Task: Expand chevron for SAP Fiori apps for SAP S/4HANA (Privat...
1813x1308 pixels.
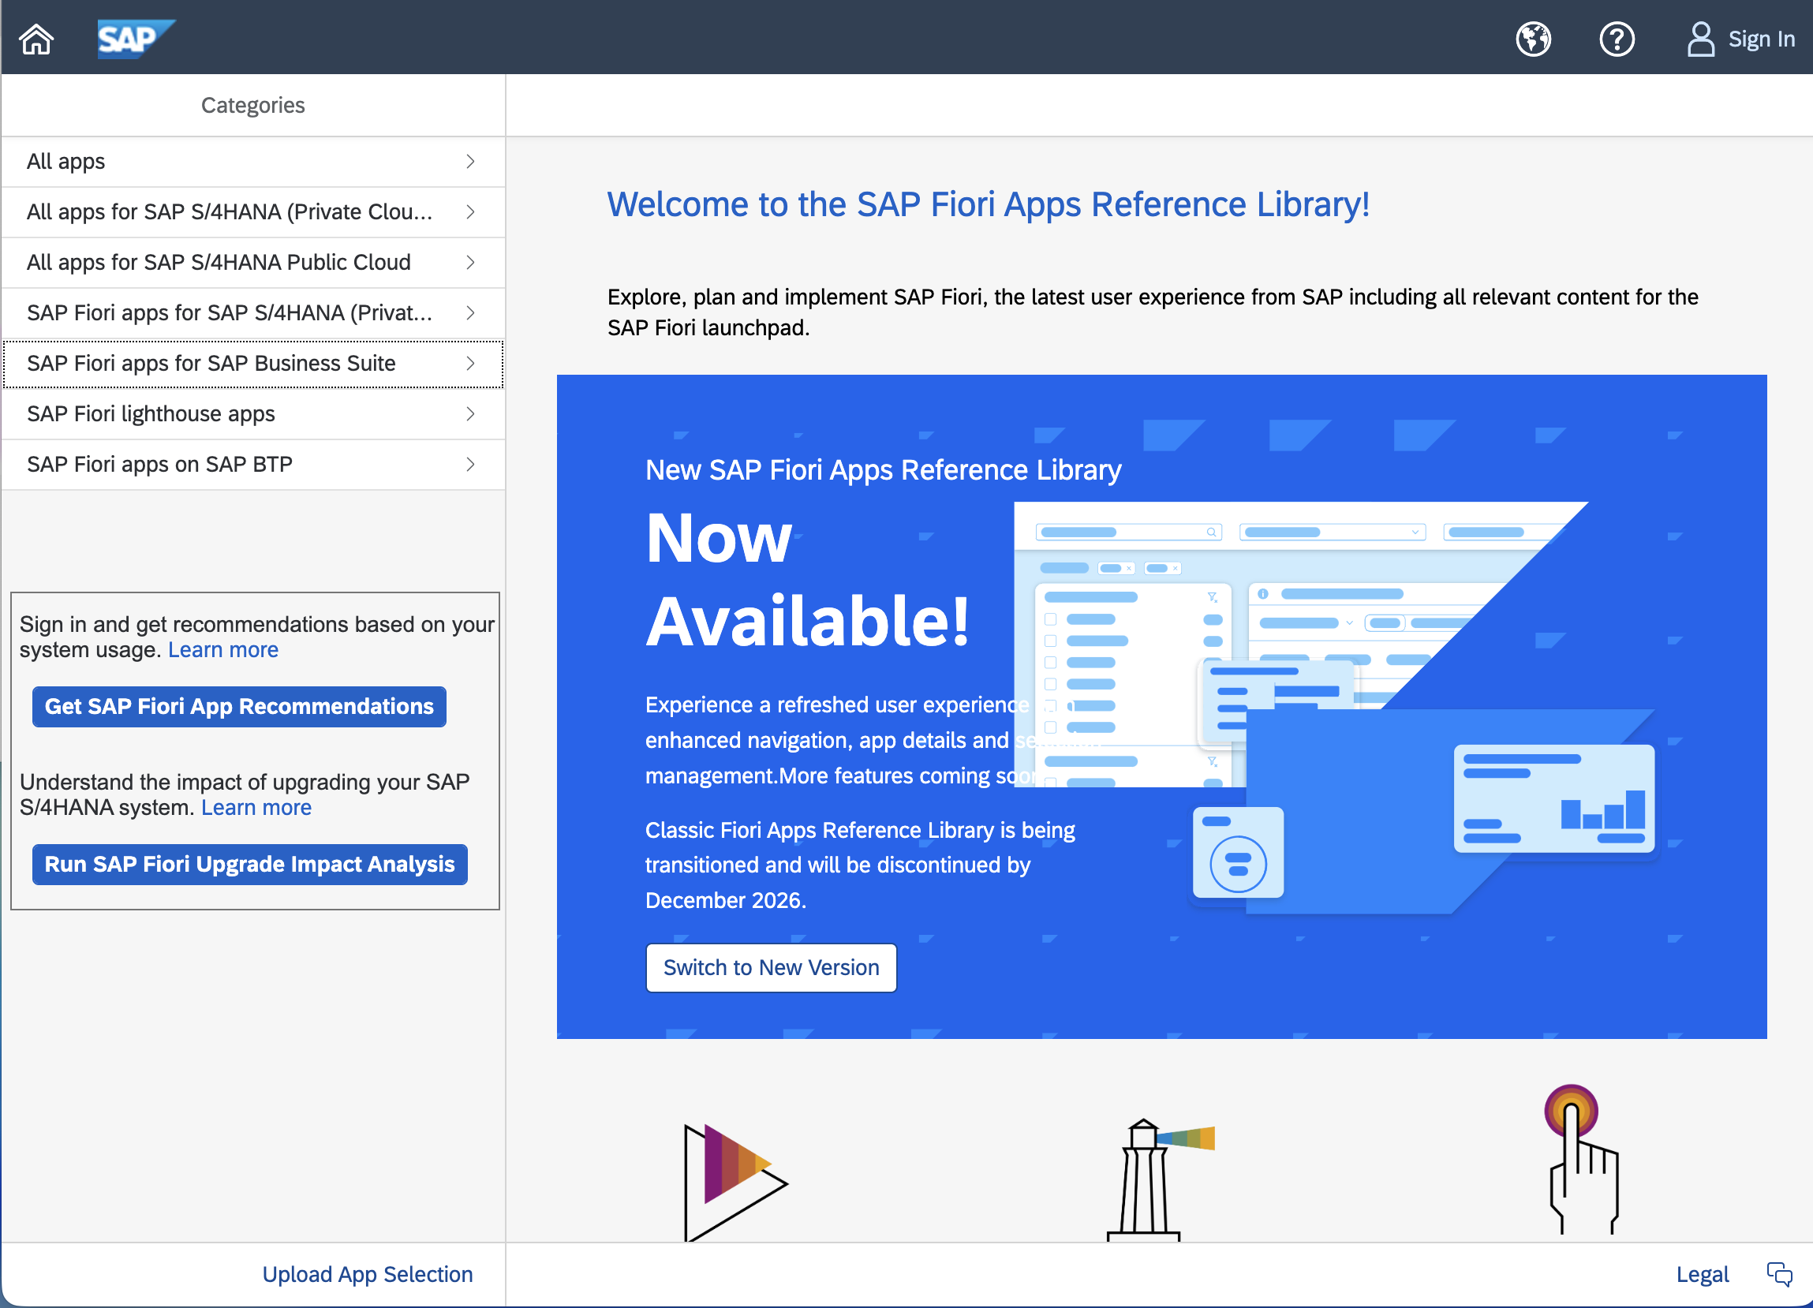Action: click(x=470, y=312)
